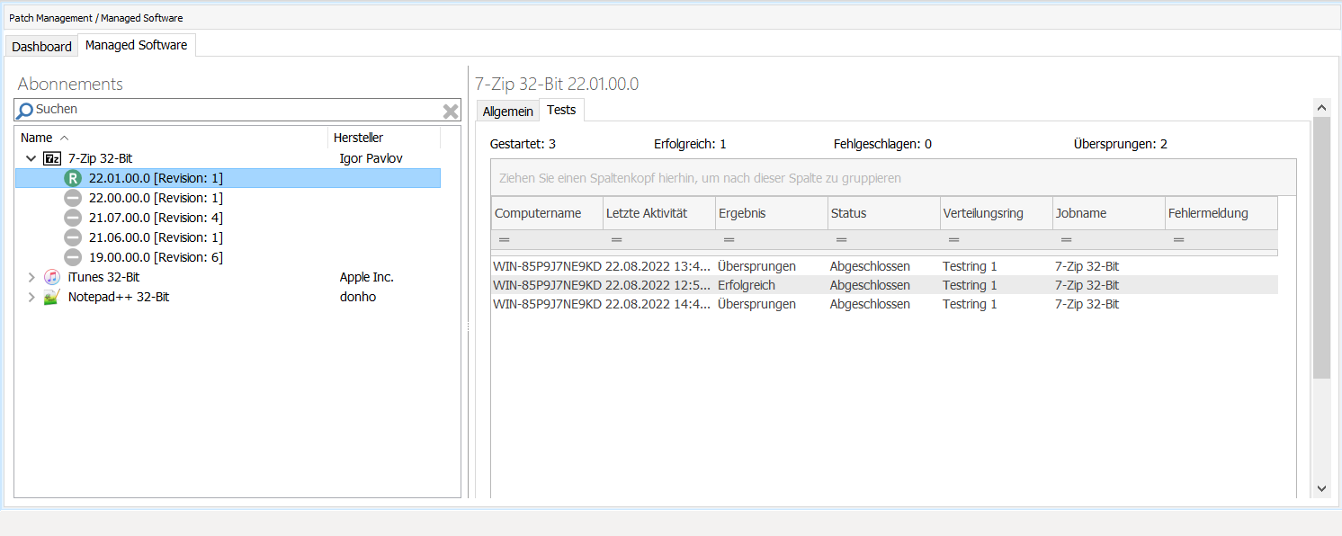This screenshot has width=1342, height=536.
Task: Expand the iTunes 32-Bit entry
Action: click(31, 277)
